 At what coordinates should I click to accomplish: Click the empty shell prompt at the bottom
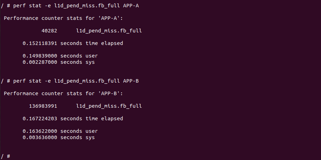coord(8,156)
